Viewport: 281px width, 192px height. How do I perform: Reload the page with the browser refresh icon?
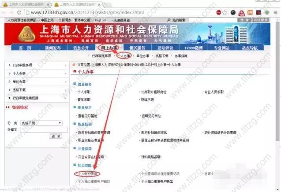[x=19, y=12]
